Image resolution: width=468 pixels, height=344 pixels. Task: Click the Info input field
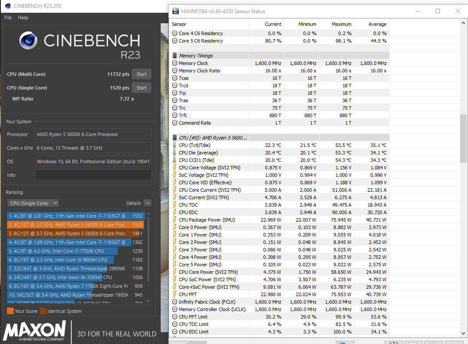click(94, 175)
